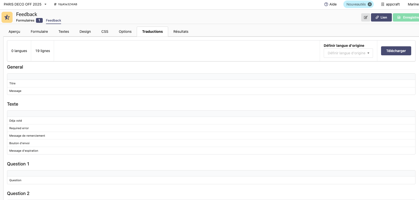Open the Options tab
The image size is (419, 200).
click(x=125, y=32)
